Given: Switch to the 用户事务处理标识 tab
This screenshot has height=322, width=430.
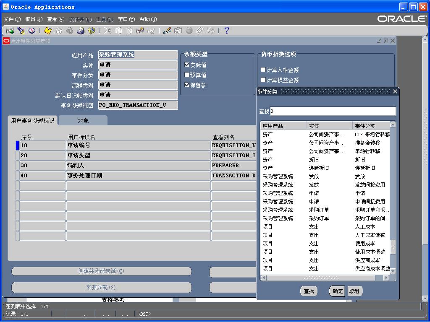Looking at the screenshot, I should (33, 121).
